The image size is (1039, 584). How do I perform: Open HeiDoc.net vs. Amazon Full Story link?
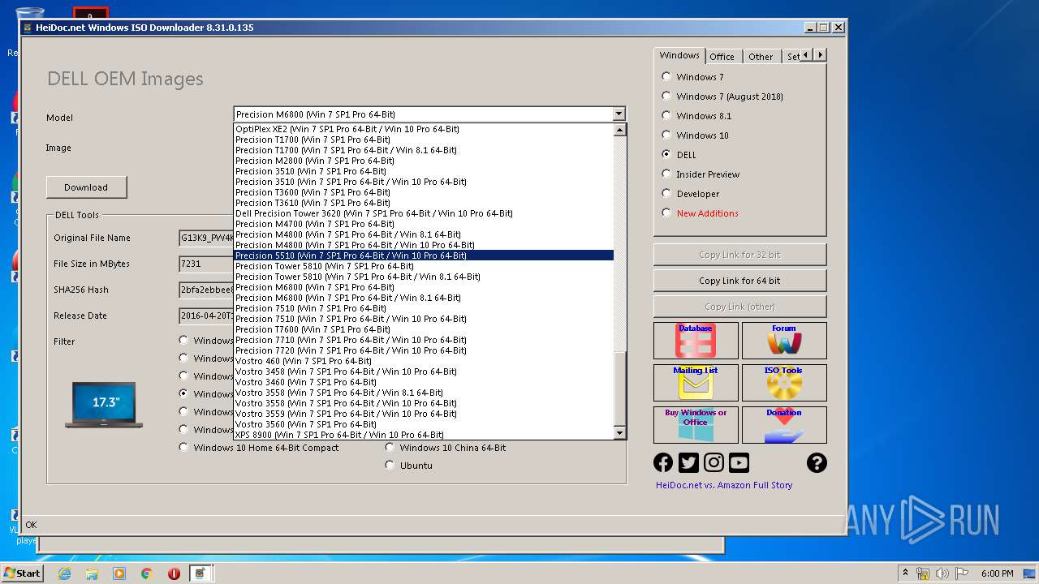pyautogui.click(x=724, y=485)
